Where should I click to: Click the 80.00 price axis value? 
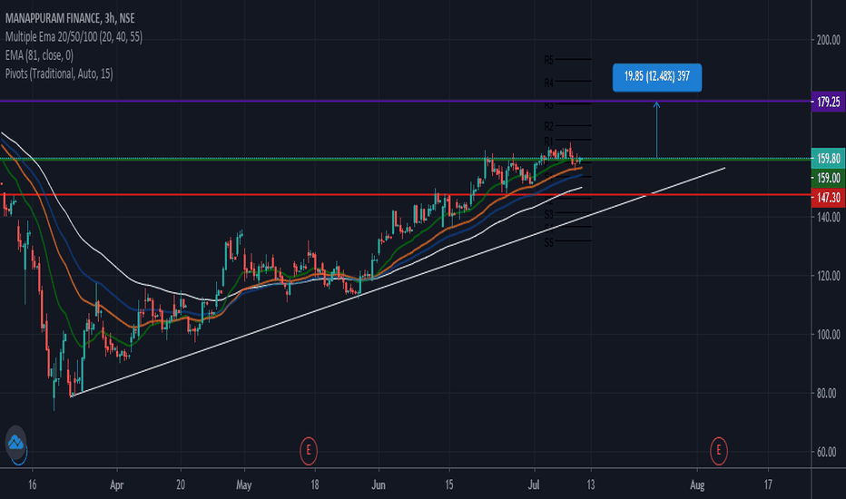click(x=828, y=393)
